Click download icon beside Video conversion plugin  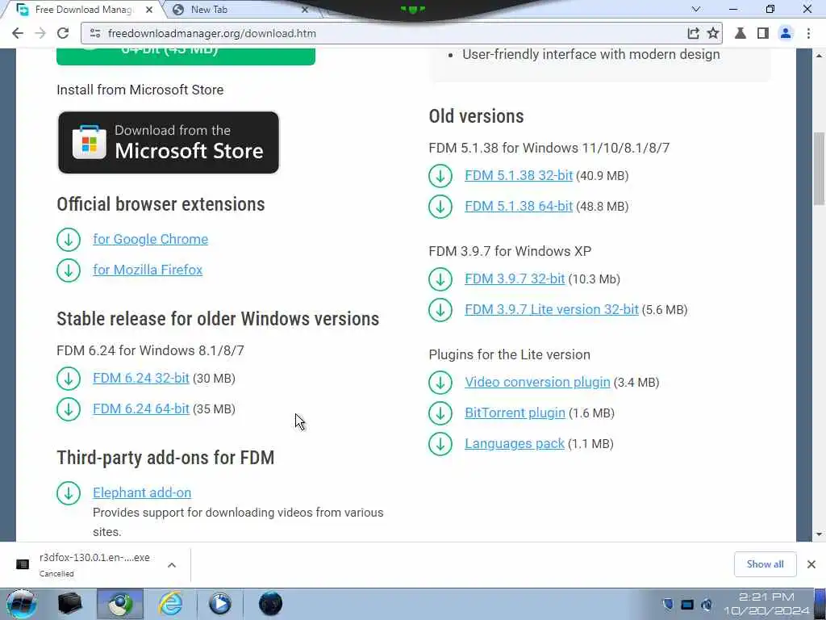440,383
